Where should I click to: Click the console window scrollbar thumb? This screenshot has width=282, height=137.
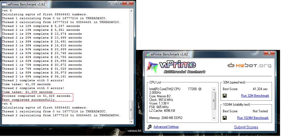point(131,110)
